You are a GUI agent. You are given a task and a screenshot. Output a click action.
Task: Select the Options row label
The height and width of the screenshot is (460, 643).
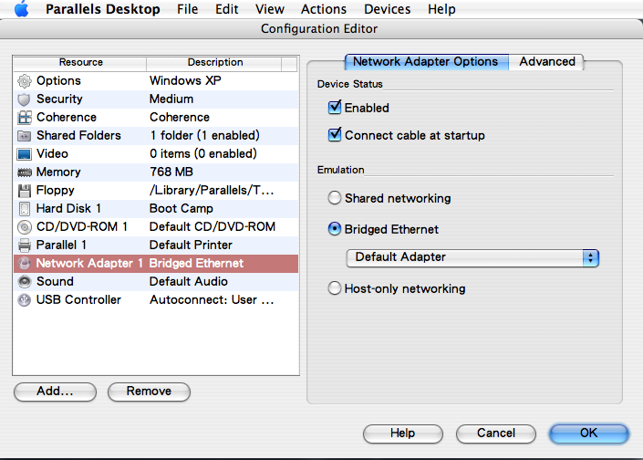click(58, 81)
